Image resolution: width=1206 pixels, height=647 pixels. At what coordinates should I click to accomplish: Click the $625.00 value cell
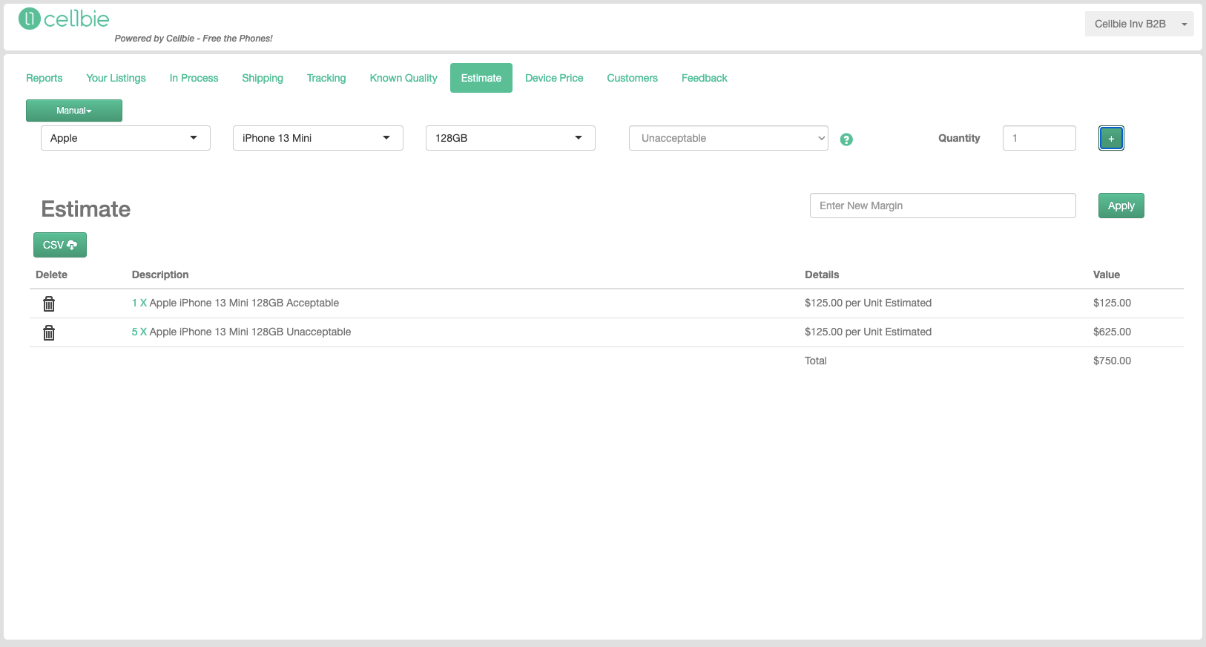1112,332
